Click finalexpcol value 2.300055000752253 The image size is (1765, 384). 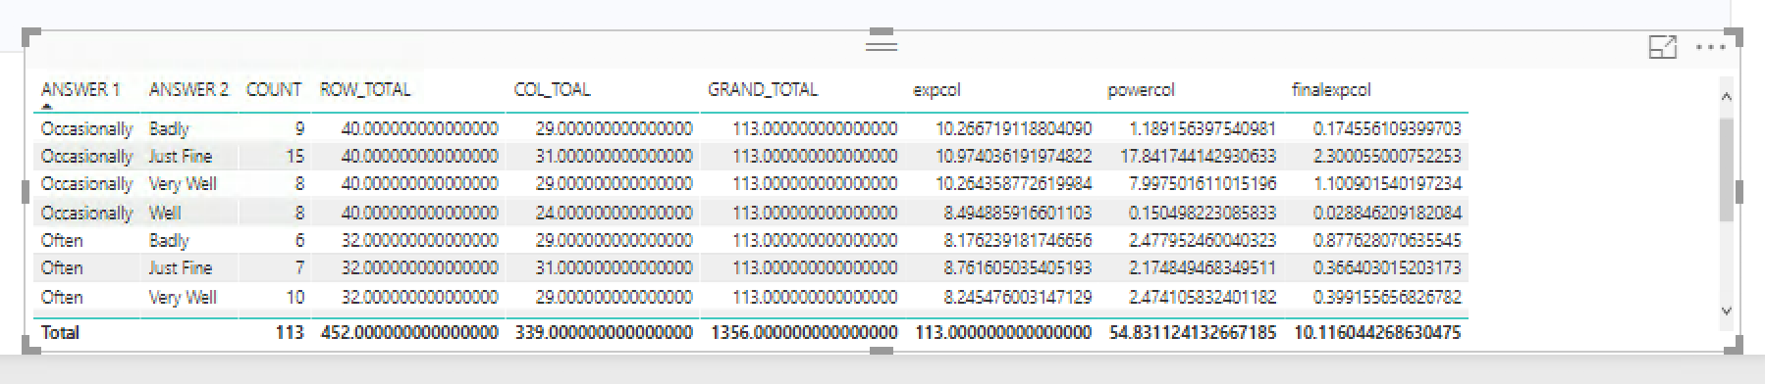click(1387, 156)
